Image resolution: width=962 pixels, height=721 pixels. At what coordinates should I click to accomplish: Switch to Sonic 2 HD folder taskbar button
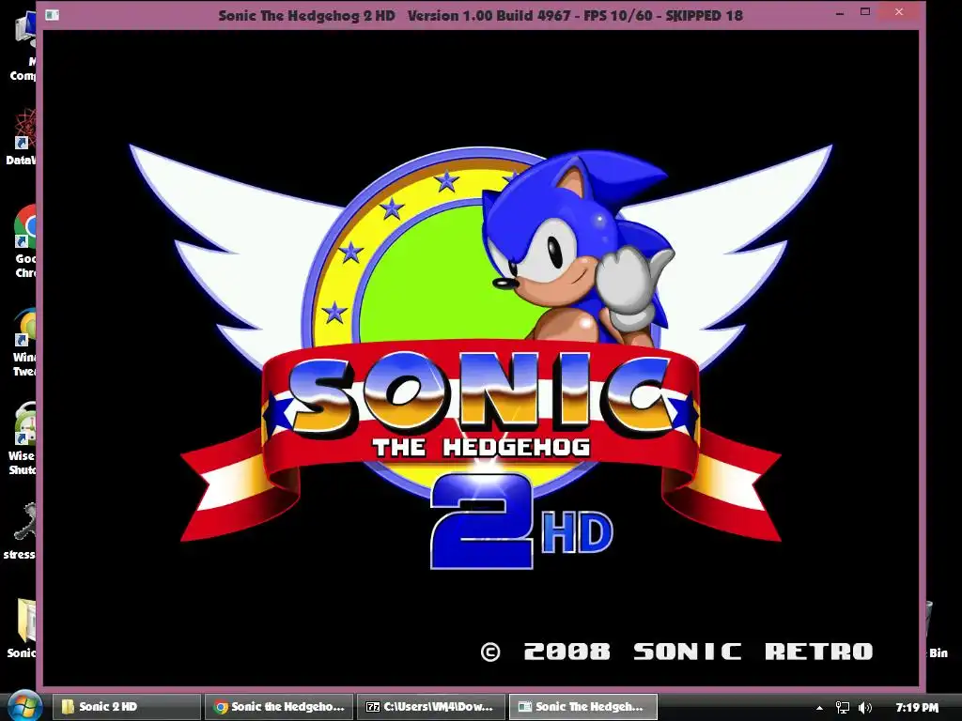click(x=127, y=707)
